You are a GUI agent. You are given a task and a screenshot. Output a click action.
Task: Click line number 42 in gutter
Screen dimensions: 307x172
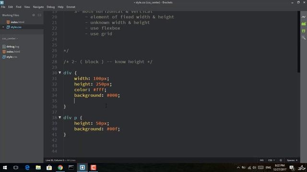click(54, 140)
